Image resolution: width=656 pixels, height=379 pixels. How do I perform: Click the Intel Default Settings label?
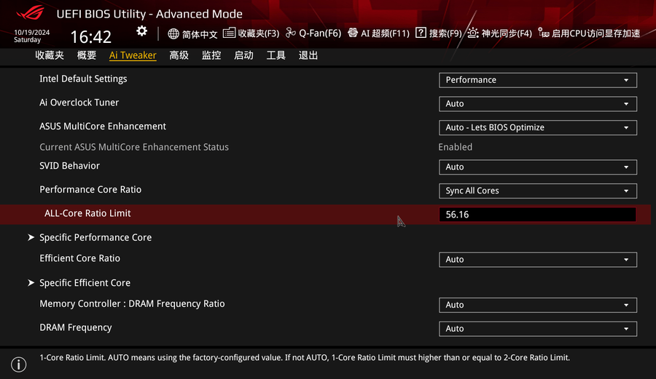83,79
